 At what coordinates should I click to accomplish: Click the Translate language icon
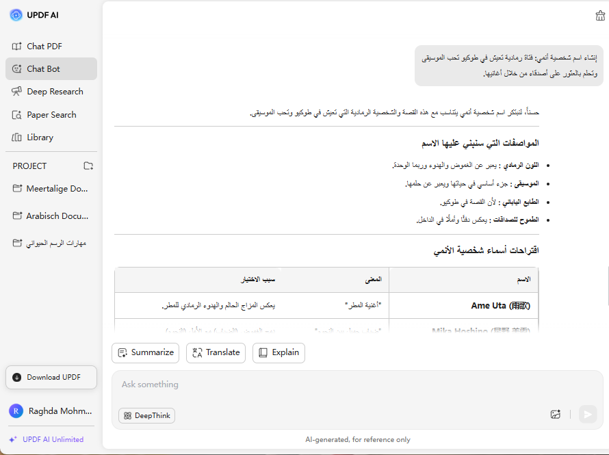[197, 353]
